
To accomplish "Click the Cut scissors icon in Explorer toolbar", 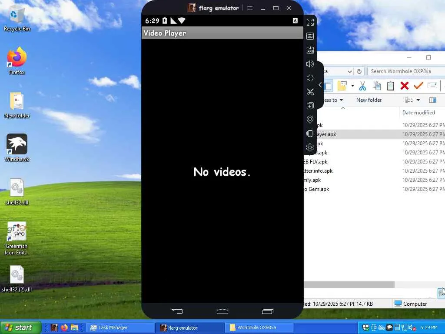I will 362,86.
